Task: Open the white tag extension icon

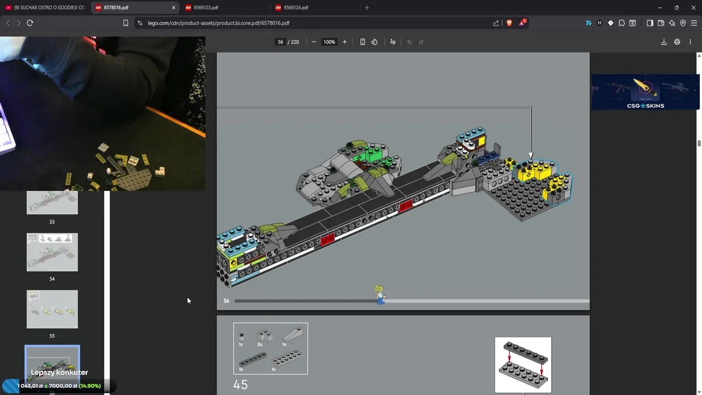Action: click(610, 23)
